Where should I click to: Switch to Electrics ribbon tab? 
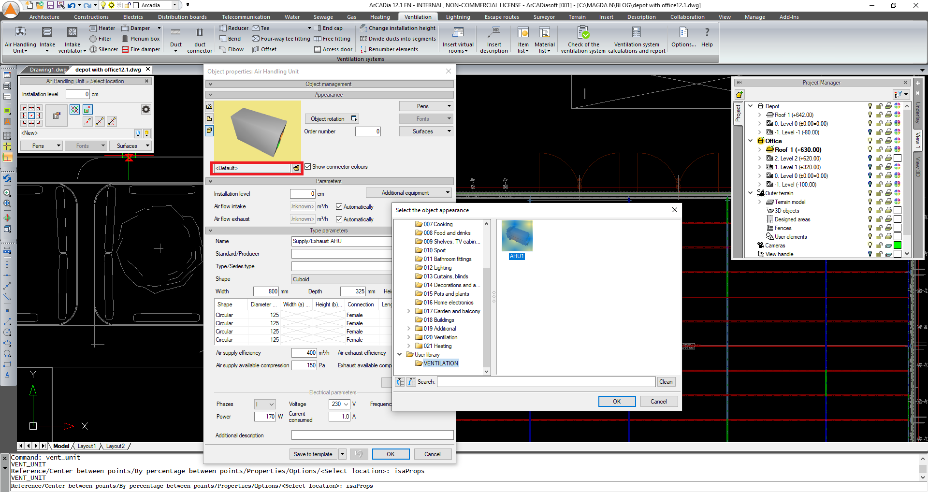click(x=133, y=17)
